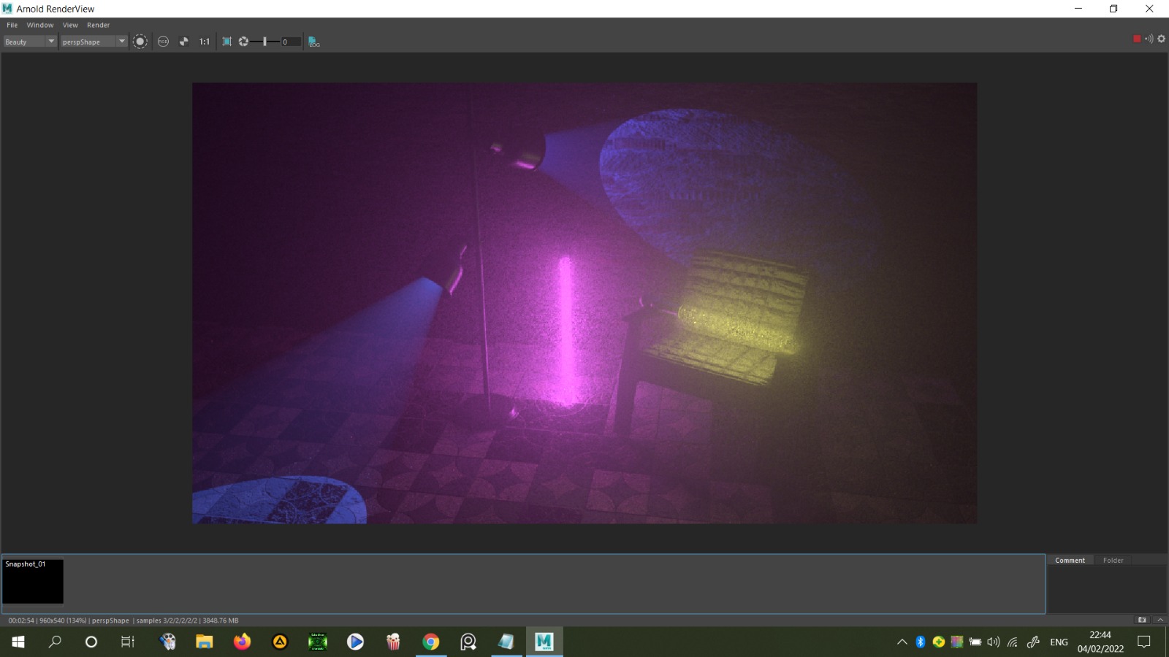Image resolution: width=1169 pixels, height=657 pixels.
Task: Click the red stop render button
Action: (x=1137, y=39)
